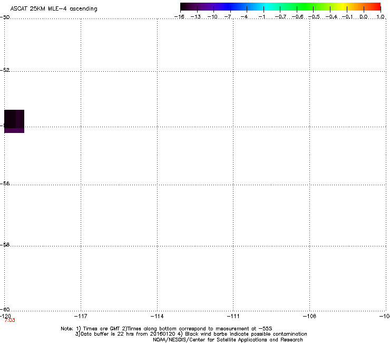Click the '-120' longitude axis label
The height and width of the screenshot is (343, 390).
pyautogui.click(x=5, y=316)
